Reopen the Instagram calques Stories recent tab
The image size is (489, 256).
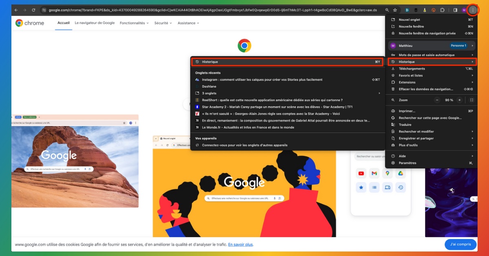click(287, 80)
